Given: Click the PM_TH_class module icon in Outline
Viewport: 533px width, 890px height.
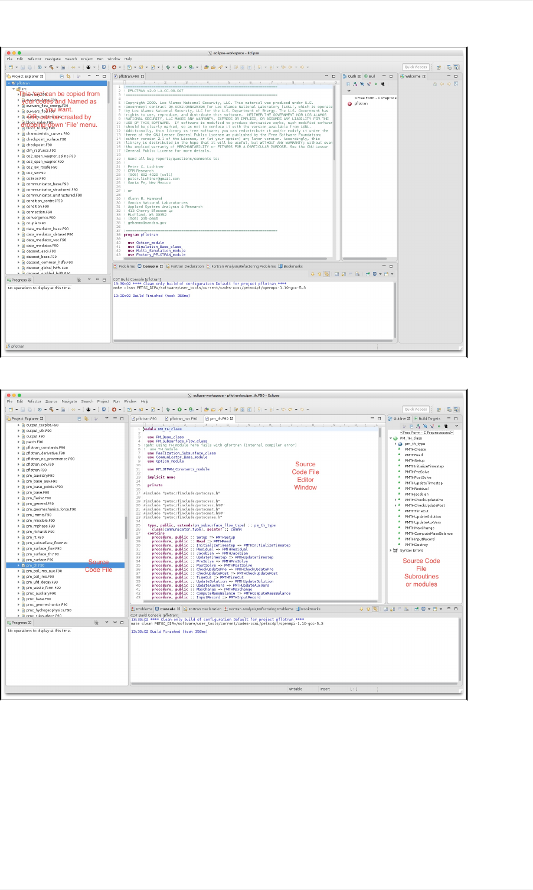Looking at the screenshot, I should tap(395, 439).
